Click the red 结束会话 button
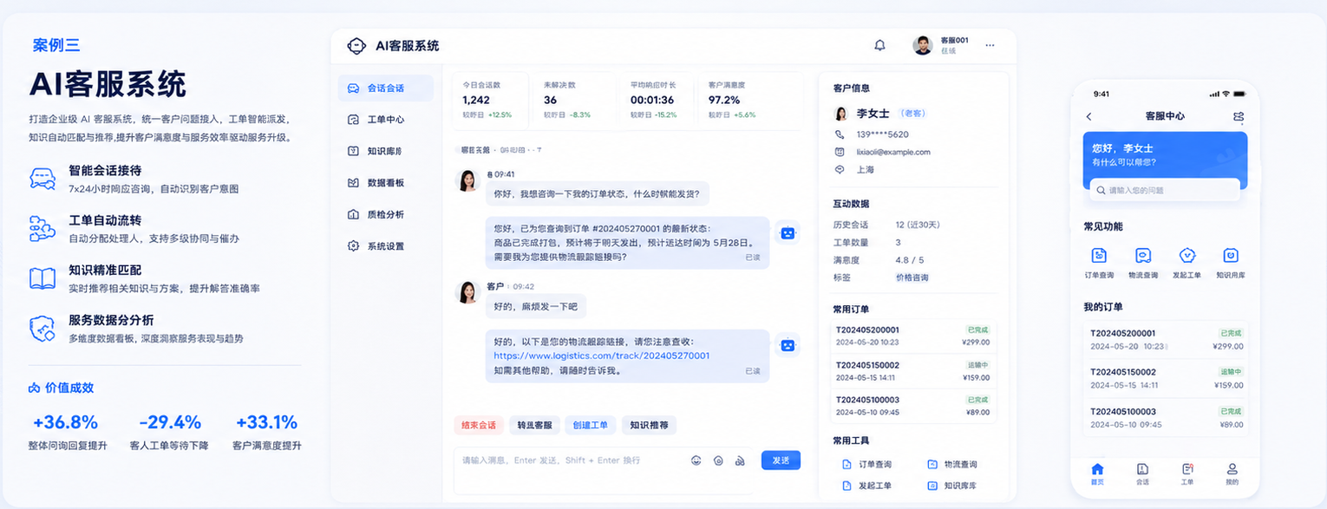The image size is (1327, 509). [x=479, y=425]
